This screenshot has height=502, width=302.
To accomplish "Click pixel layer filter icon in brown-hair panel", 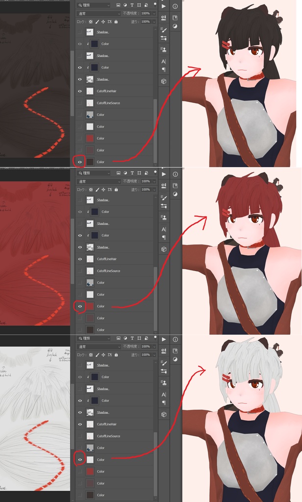I will point(118,5).
